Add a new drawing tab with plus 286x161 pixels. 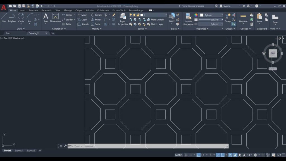coord(53,34)
